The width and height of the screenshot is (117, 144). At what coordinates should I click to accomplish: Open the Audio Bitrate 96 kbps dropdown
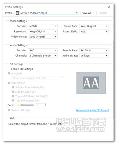coord(94,56)
